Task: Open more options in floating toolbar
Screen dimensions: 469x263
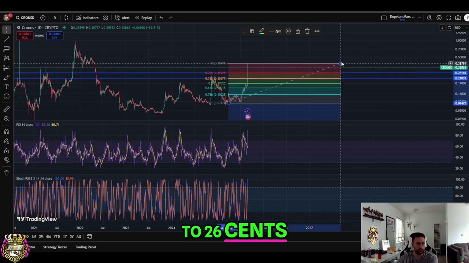Action: 317,31
